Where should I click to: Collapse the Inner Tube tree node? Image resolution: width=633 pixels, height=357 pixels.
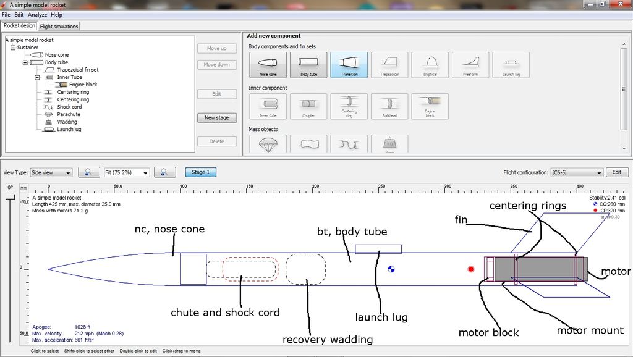point(37,77)
